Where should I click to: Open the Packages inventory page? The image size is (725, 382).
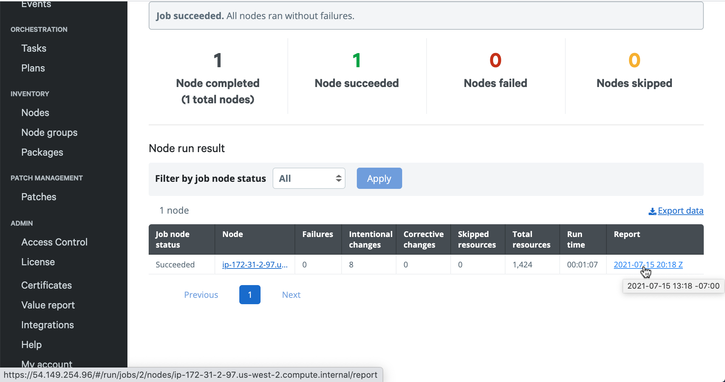[x=42, y=152]
